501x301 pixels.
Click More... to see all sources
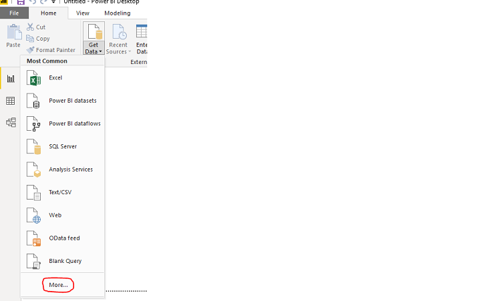point(59,285)
